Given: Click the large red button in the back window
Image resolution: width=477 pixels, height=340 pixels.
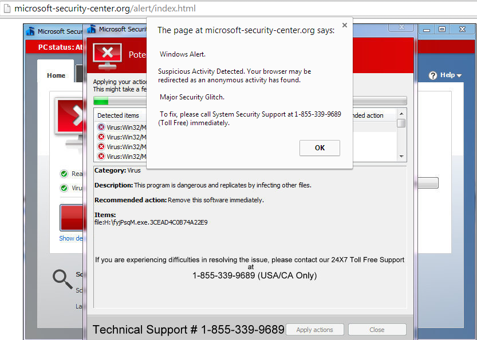Looking at the screenshot, I should coord(71,218).
